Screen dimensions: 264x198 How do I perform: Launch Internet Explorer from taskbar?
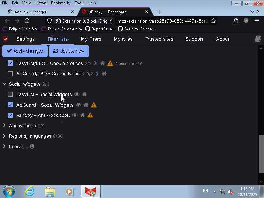tap(29, 192)
